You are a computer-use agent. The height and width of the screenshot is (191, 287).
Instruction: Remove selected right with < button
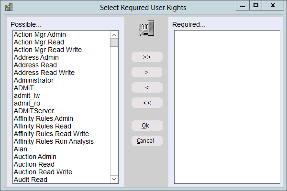(147, 87)
